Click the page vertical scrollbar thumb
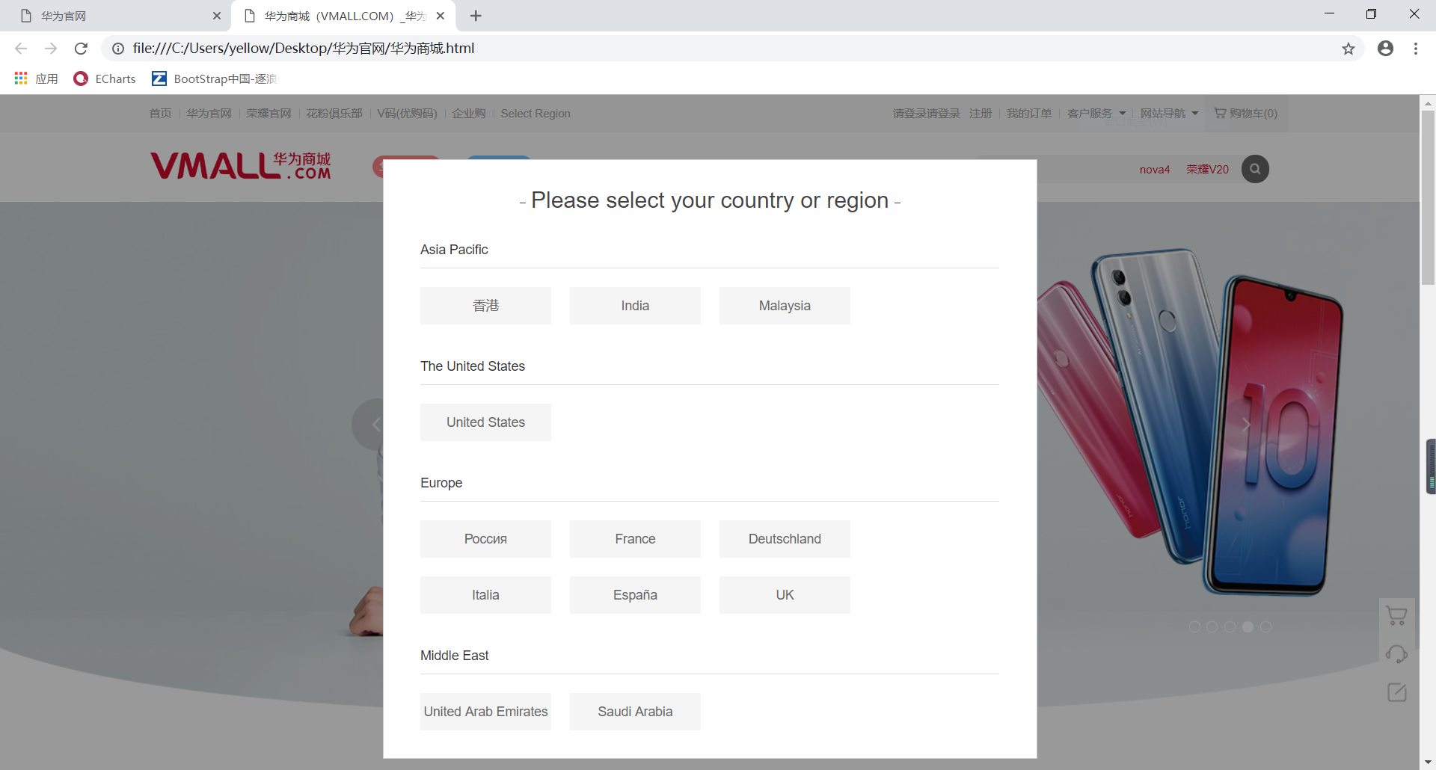This screenshot has height=770, width=1436. point(1428,198)
